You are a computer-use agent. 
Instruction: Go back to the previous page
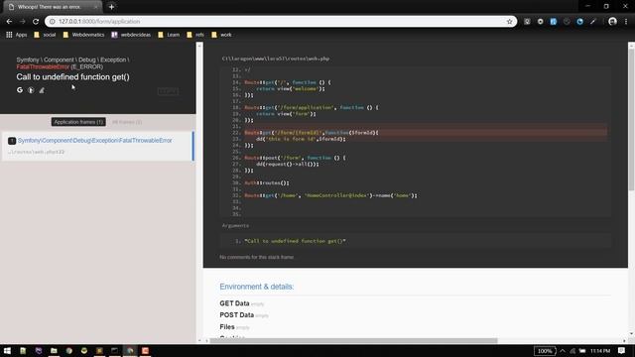pyautogui.click(x=9, y=22)
